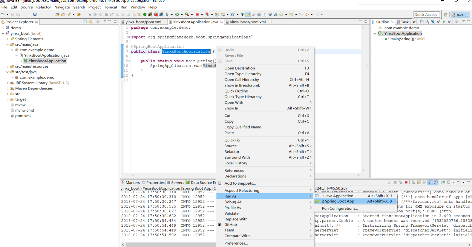
Task: Click the green Run toolbar button
Action: (177, 14)
